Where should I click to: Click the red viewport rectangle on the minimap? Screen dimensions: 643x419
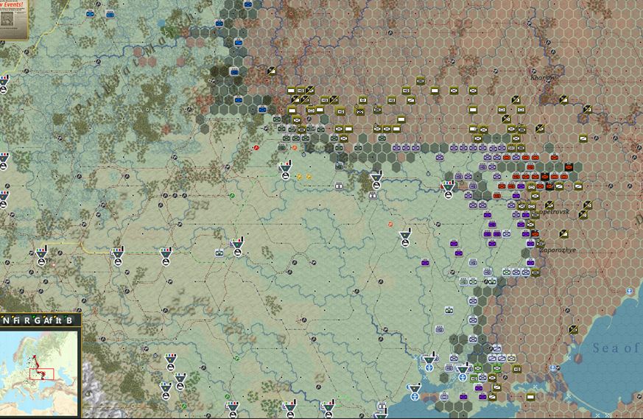pos(41,374)
